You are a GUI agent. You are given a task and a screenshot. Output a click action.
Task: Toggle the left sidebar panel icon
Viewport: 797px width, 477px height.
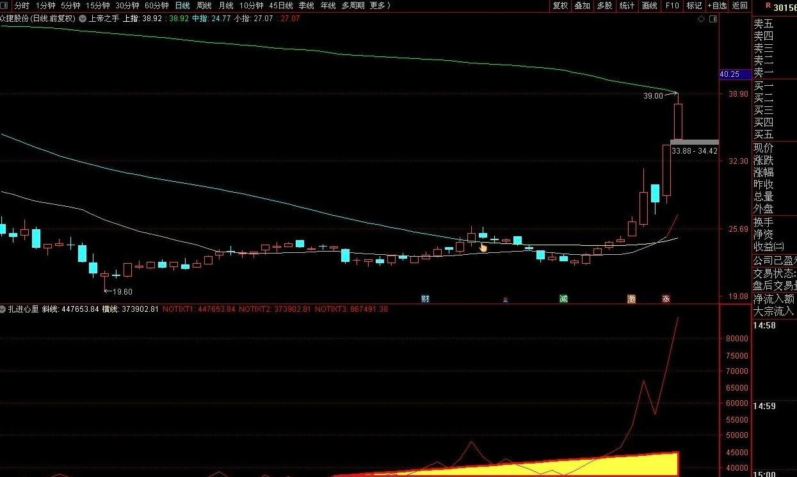click(6, 6)
